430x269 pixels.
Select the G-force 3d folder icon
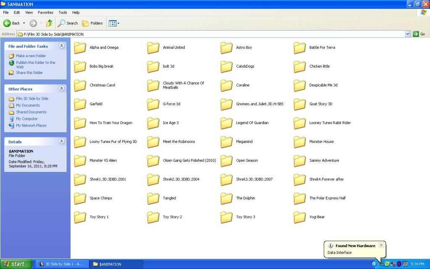[153, 104]
